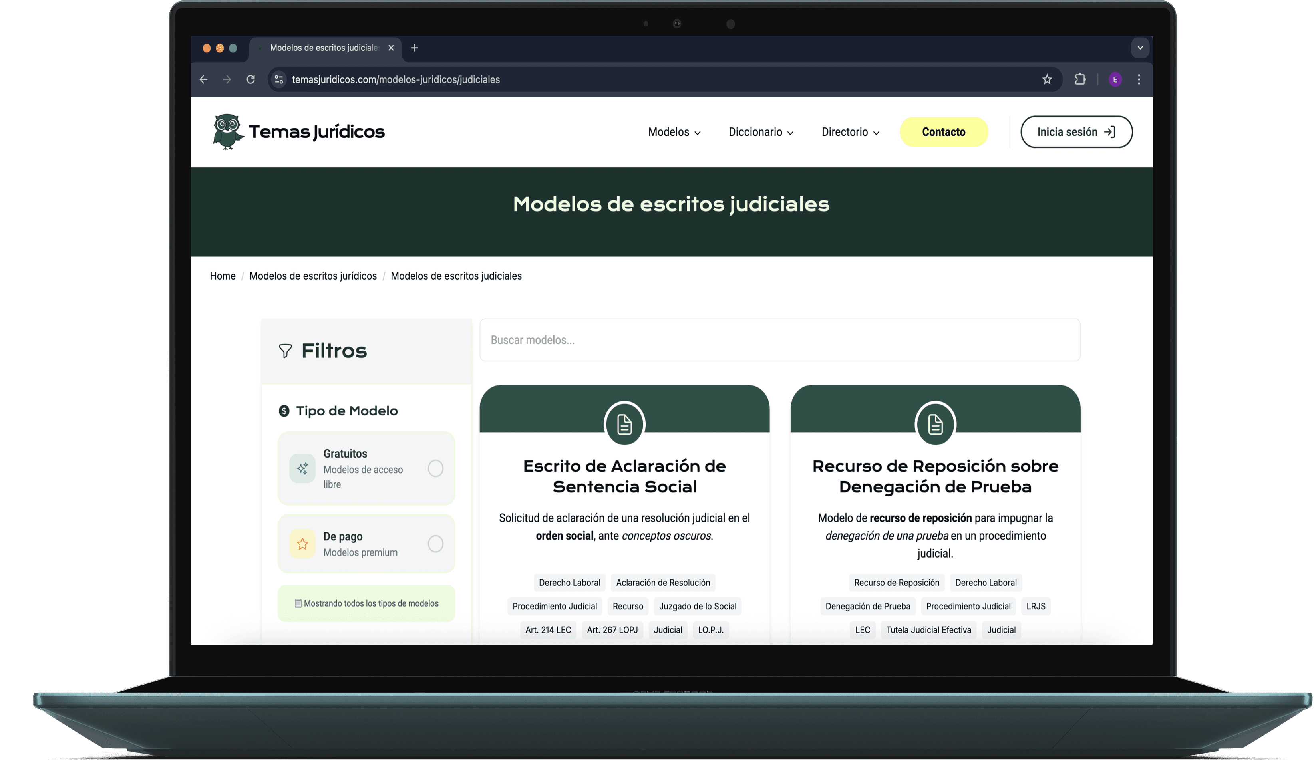Click the sparkle icon beside Gratuitos
Image resolution: width=1314 pixels, height=760 pixels.
(302, 468)
